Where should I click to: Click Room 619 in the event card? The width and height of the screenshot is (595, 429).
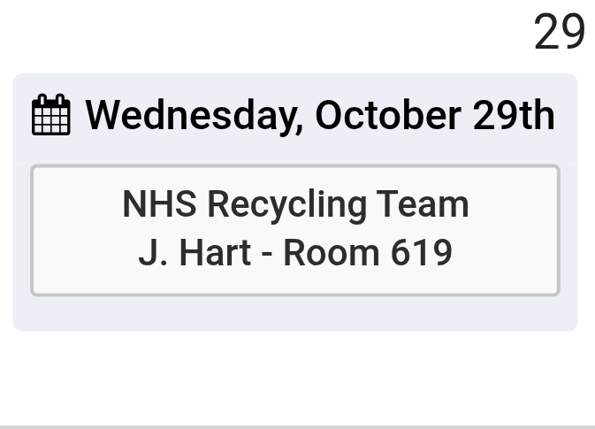(368, 254)
